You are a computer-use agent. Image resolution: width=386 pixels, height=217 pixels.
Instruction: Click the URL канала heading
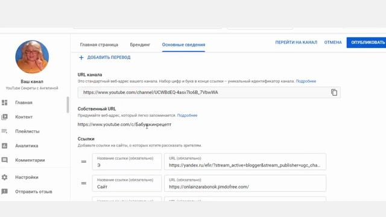coord(90,75)
